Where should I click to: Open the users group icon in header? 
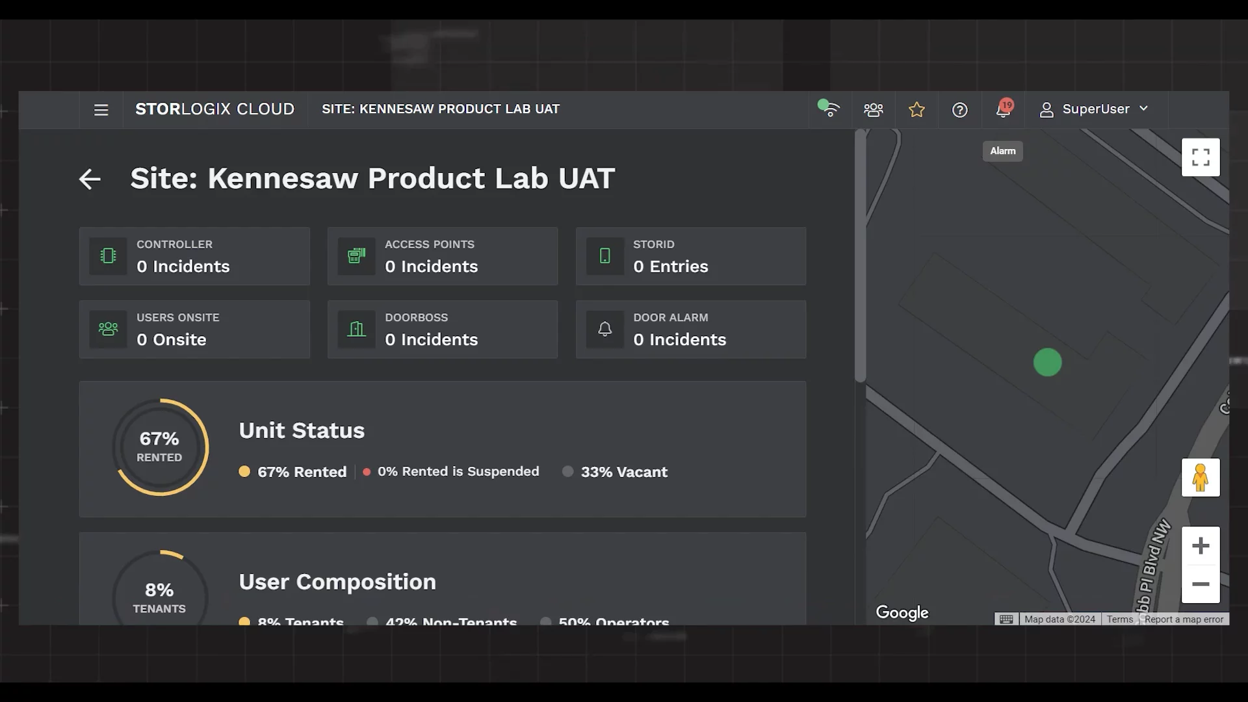(x=873, y=110)
